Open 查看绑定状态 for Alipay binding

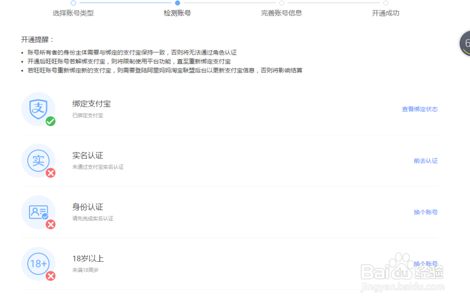[x=419, y=109]
